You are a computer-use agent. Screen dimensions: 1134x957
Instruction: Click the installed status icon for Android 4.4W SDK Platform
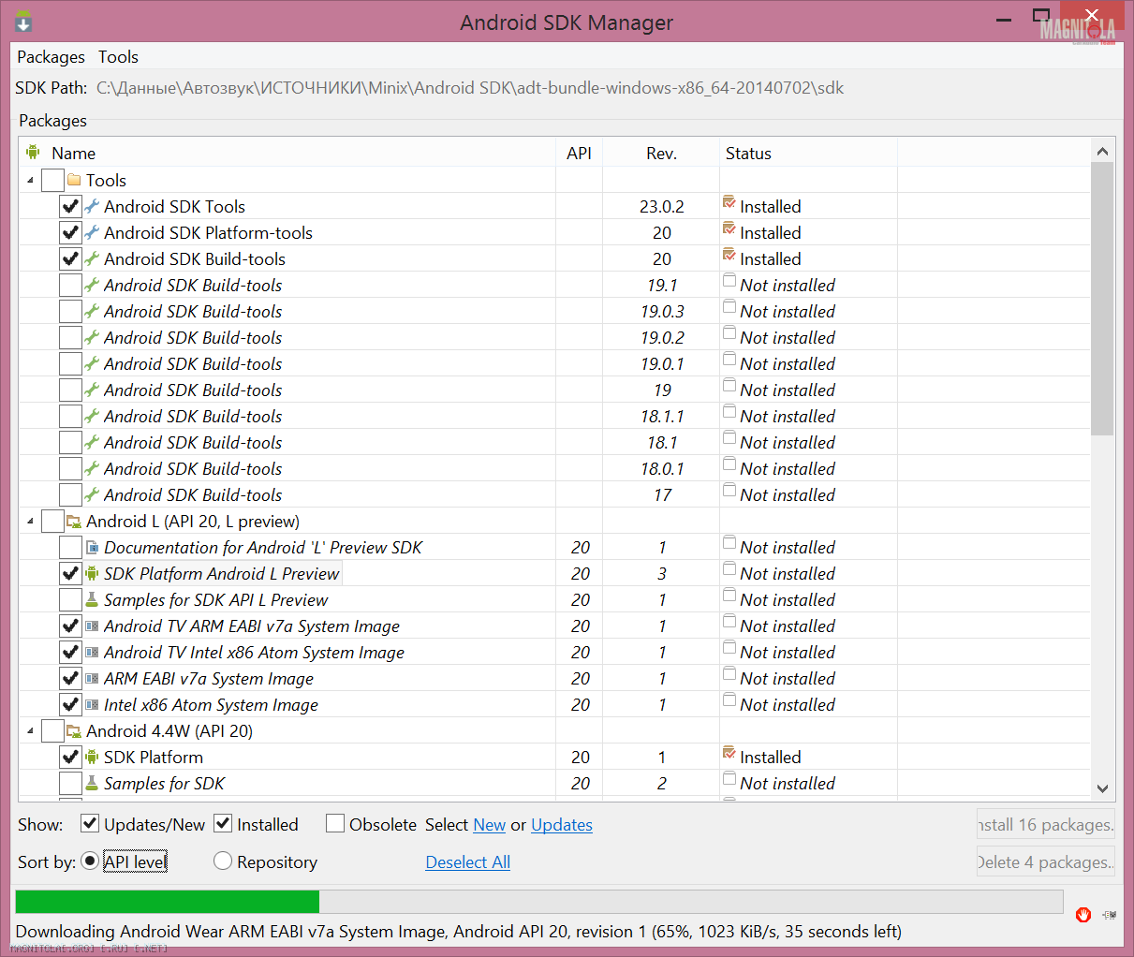tap(729, 753)
